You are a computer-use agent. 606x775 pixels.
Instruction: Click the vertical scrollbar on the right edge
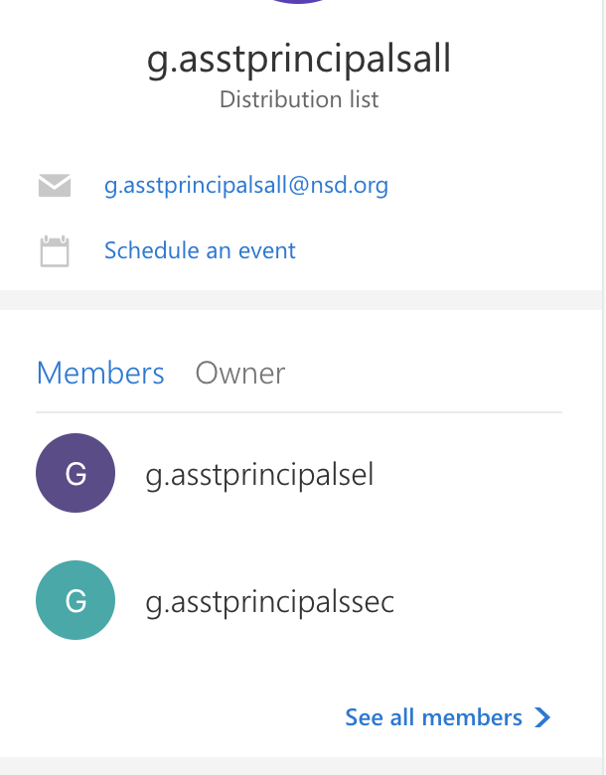coord(604,387)
